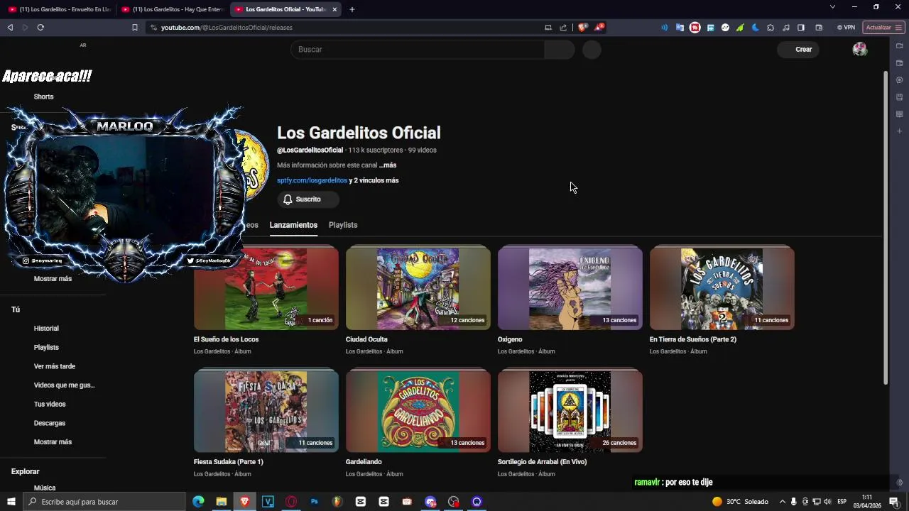Expand Mostrar más below Descargas
The height and width of the screenshot is (511, 909).
click(53, 442)
